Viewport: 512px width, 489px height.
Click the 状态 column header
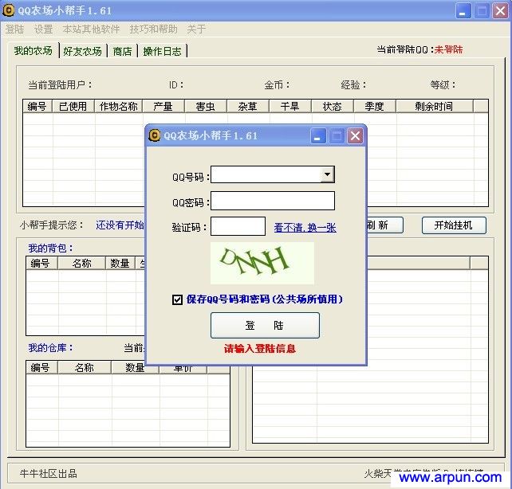click(332, 106)
